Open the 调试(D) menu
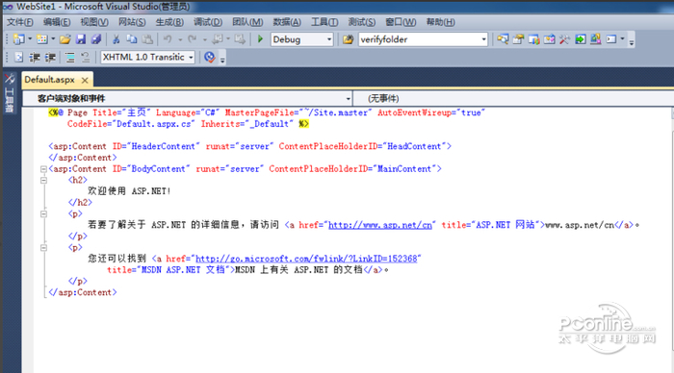The image size is (674, 373). coord(208,22)
